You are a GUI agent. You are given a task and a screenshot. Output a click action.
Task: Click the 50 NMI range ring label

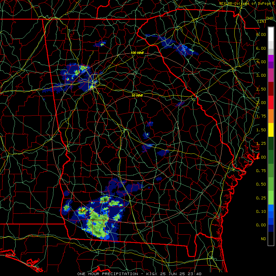tap(137, 95)
